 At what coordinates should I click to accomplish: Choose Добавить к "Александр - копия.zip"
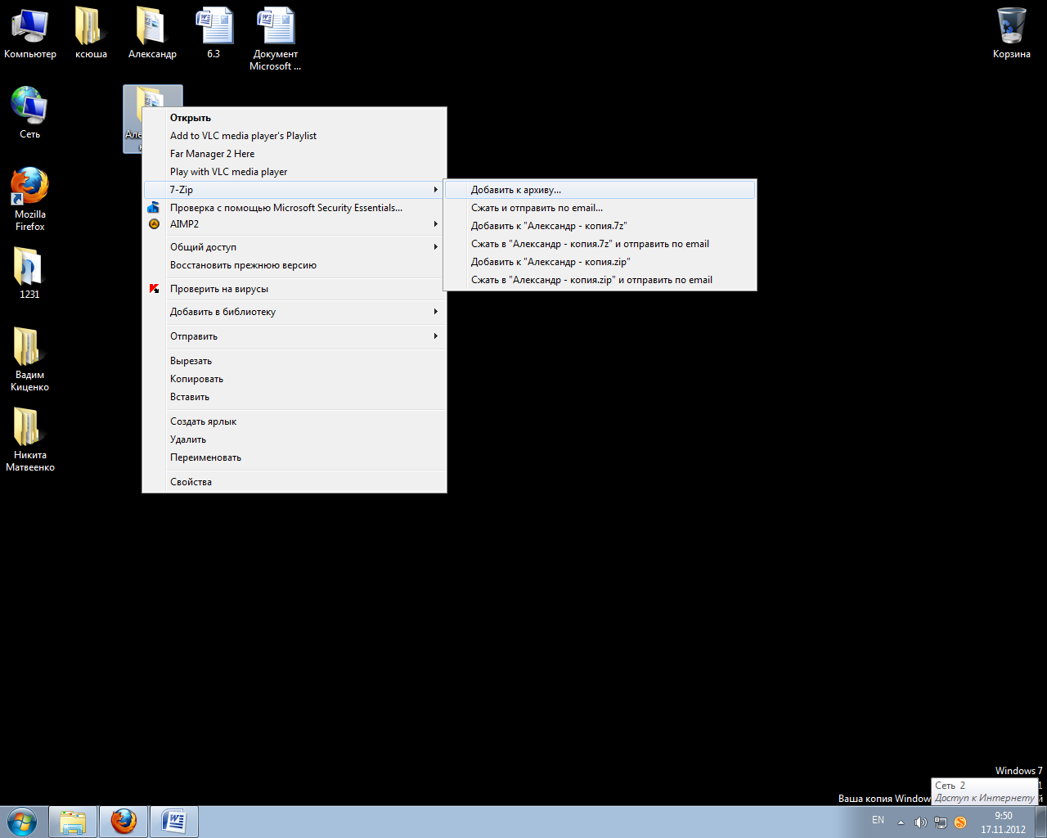tap(600, 262)
